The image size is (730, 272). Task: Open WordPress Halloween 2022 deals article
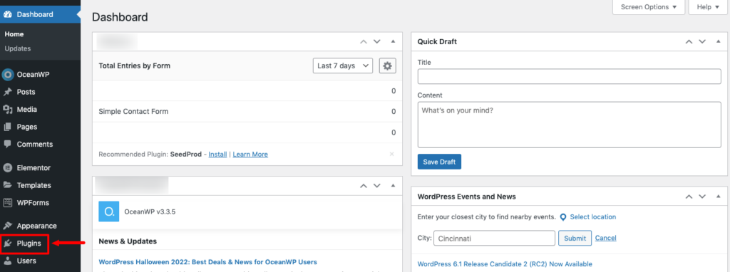click(x=207, y=262)
